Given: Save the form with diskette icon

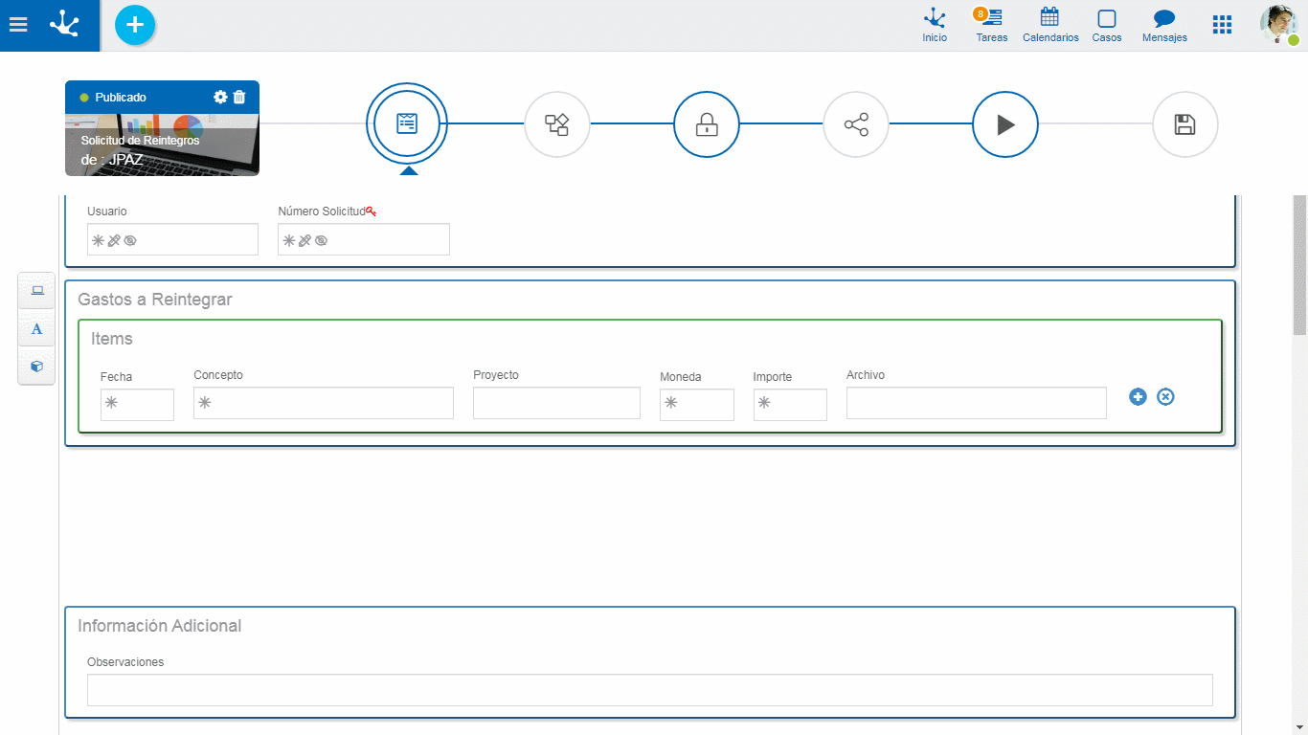Looking at the screenshot, I should pyautogui.click(x=1185, y=124).
